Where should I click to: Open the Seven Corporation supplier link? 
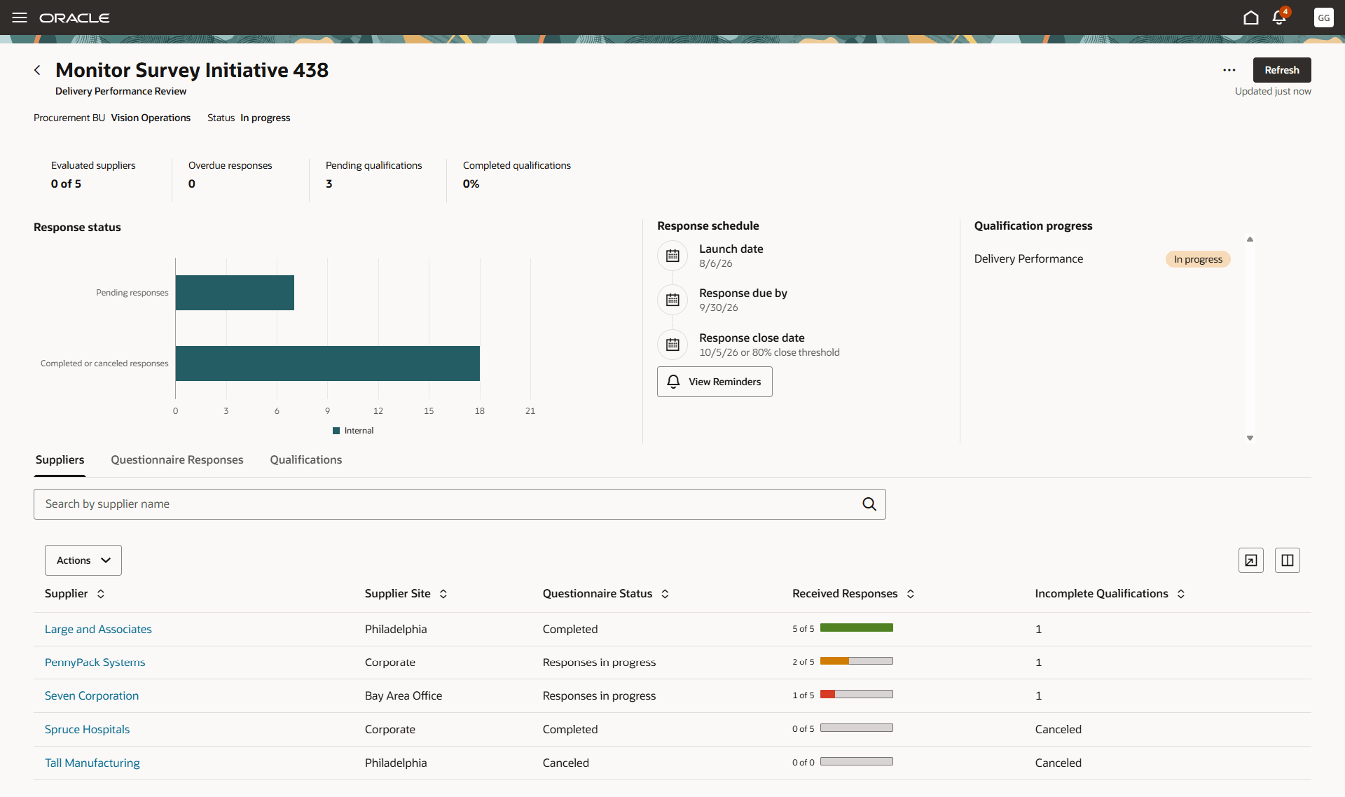coord(92,696)
